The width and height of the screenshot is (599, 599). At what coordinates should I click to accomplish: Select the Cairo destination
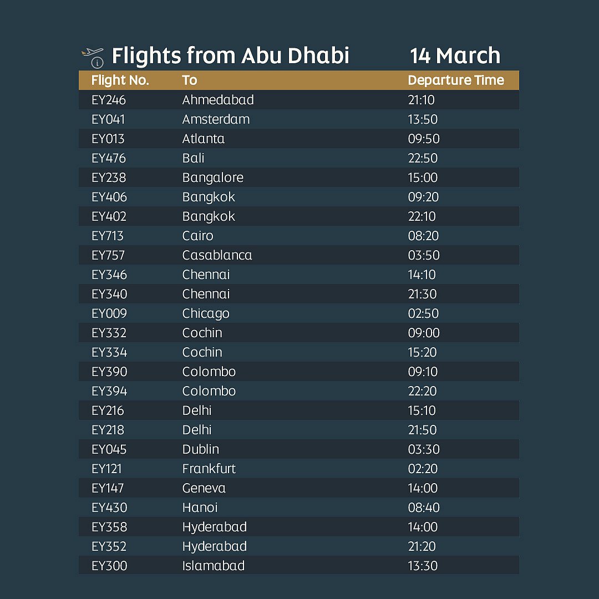(197, 236)
